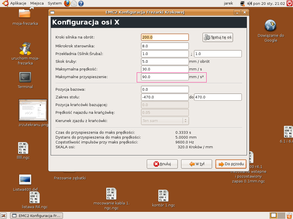The width and height of the screenshot is (293, 219).
Task: Switch to the second workspace in switcher
Action: point(281,216)
